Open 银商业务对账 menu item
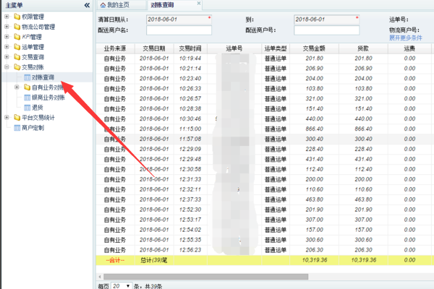This screenshot has width=434, height=289. coord(48,98)
